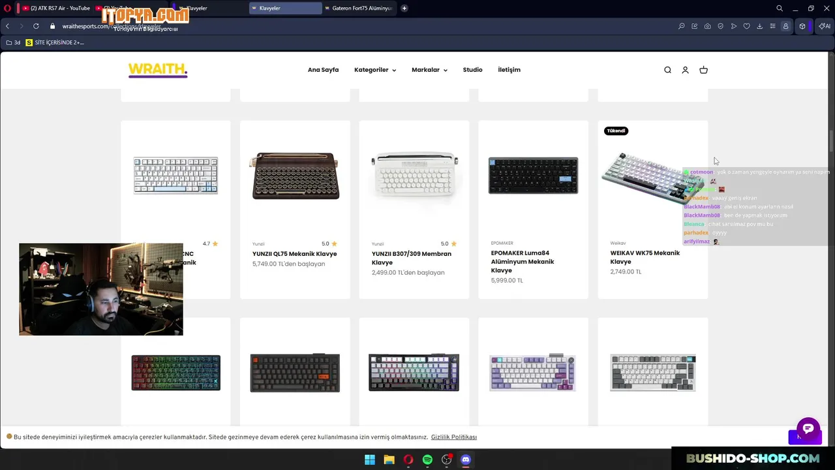Open the SİTE İÇERİSİNDE 2+ bookmark
The image size is (835, 470).
pyautogui.click(x=55, y=42)
